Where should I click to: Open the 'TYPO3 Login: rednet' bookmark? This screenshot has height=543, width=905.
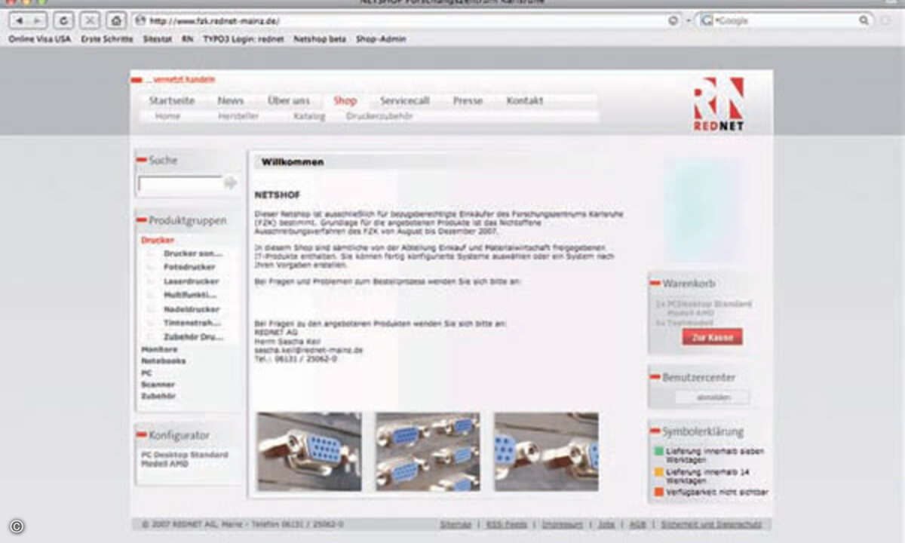243,39
